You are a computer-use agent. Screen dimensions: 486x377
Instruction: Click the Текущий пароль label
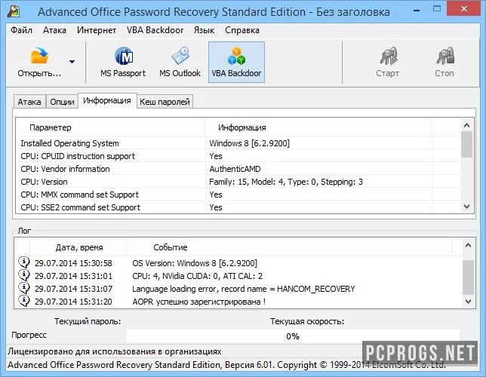click(88, 321)
